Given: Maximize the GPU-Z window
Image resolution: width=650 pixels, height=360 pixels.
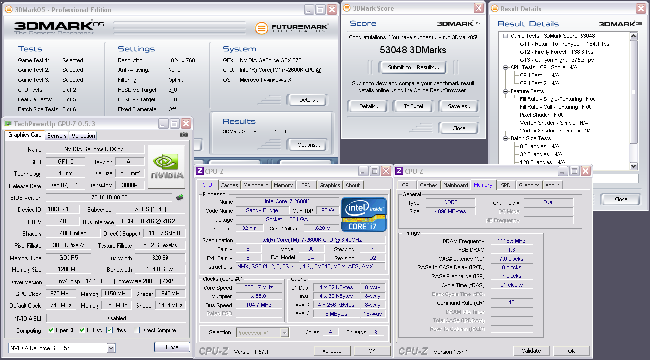Looking at the screenshot, I should pos(174,124).
